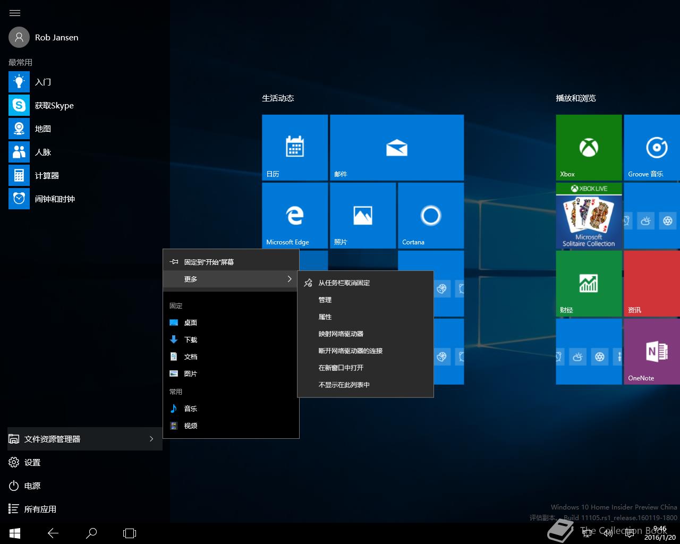The height and width of the screenshot is (544, 680).
Task: Choose 断开网络驱动器的连接 menu item
Action: coord(365,351)
